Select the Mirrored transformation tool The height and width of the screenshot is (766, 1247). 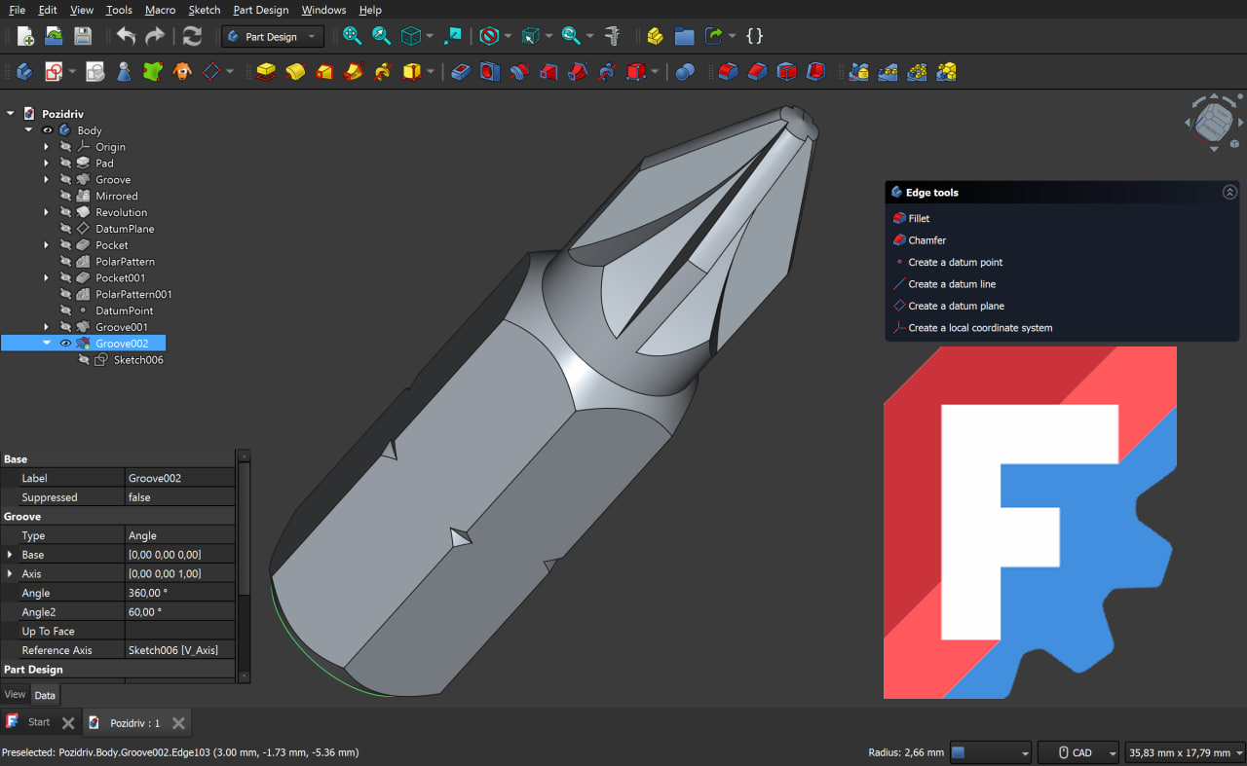click(858, 71)
